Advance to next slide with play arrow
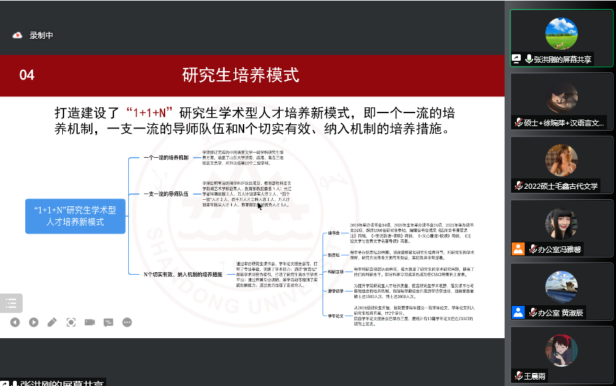The image size is (616, 386). pos(34,322)
